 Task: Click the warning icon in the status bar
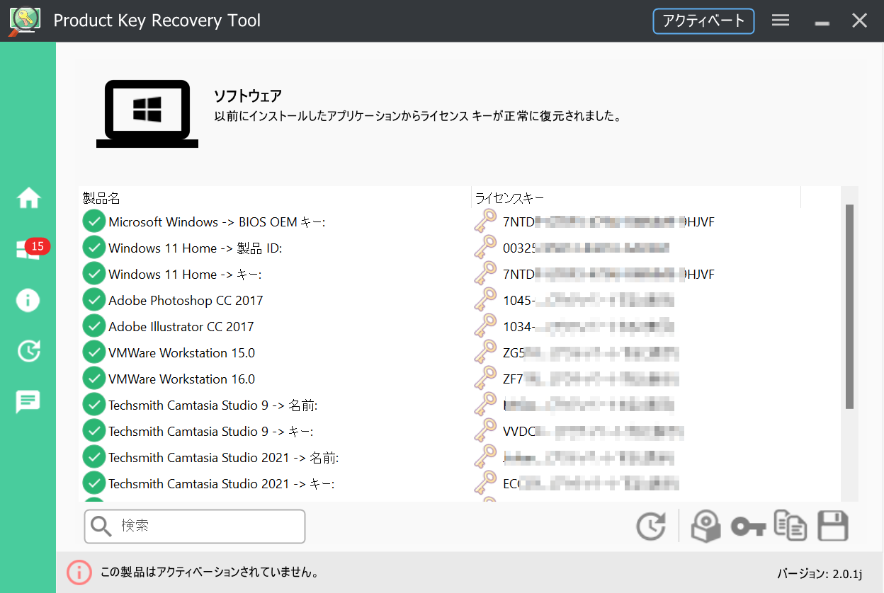(79, 572)
